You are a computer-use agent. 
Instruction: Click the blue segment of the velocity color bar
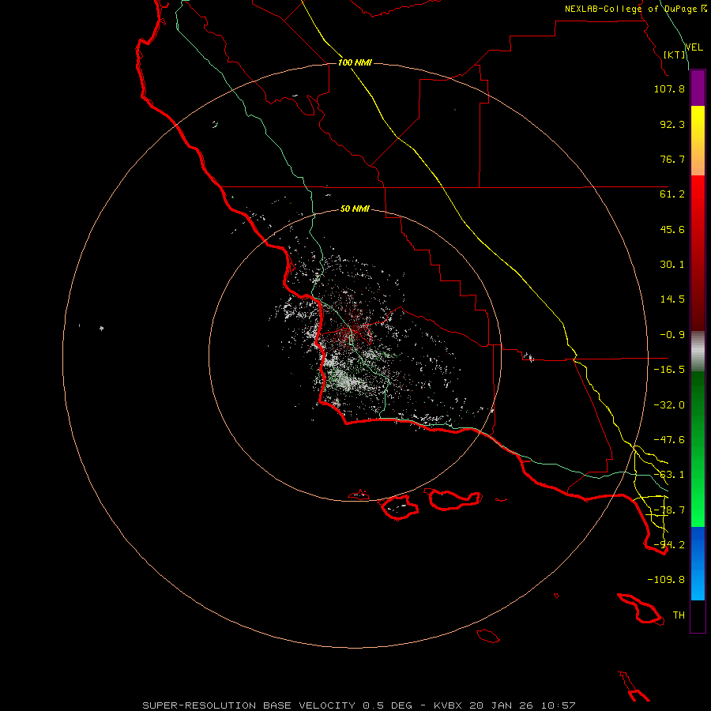click(x=698, y=563)
